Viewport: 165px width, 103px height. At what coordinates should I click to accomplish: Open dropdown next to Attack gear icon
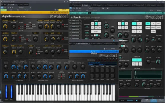[152, 10]
